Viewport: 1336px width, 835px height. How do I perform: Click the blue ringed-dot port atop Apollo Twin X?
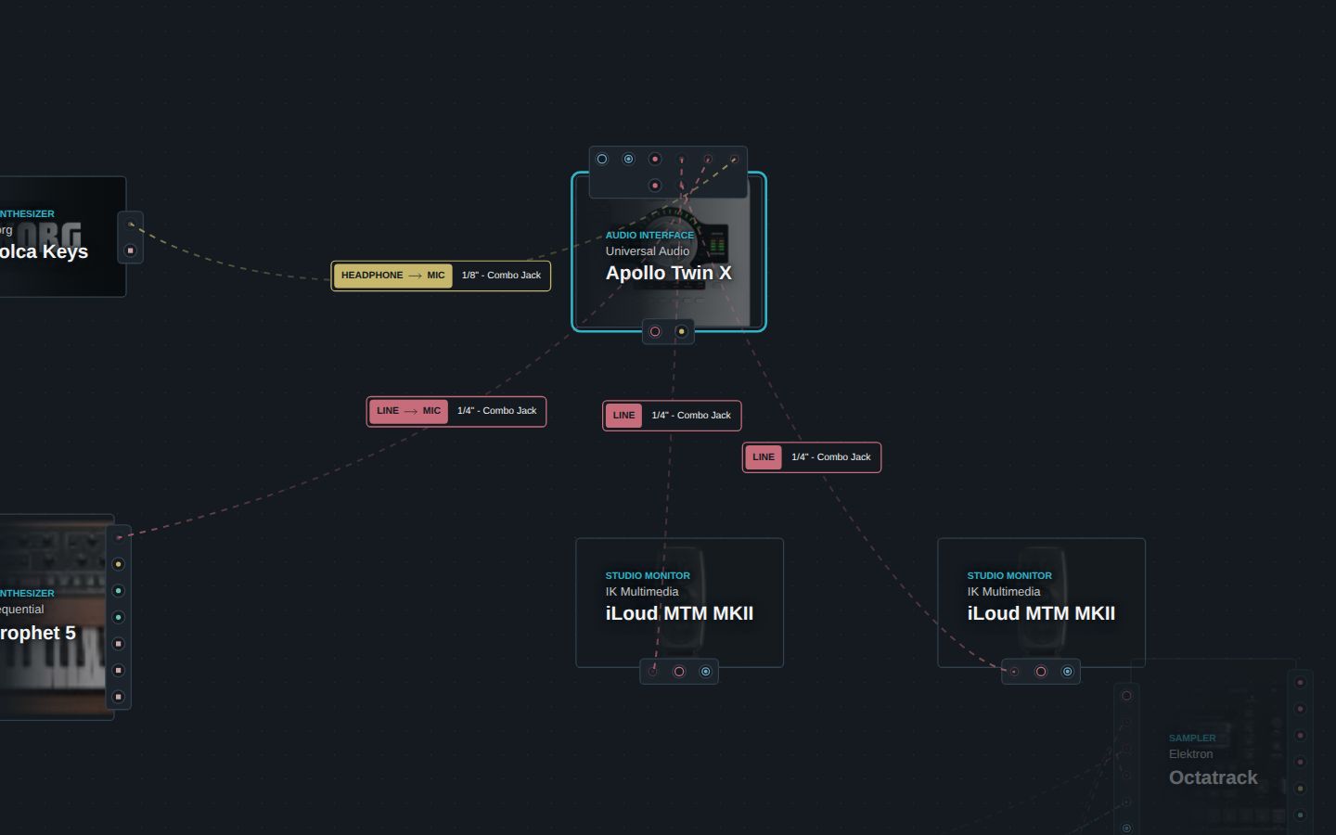(x=628, y=160)
